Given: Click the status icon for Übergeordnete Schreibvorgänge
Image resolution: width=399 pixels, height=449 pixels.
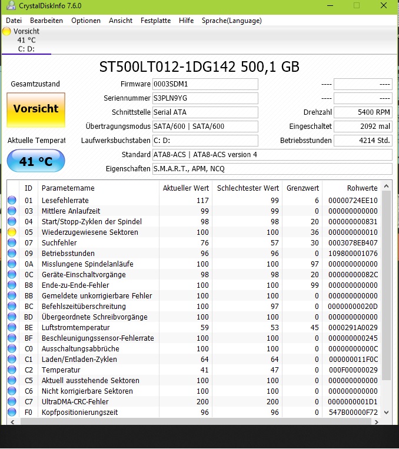Looking at the screenshot, I should (x=12, y=317).
